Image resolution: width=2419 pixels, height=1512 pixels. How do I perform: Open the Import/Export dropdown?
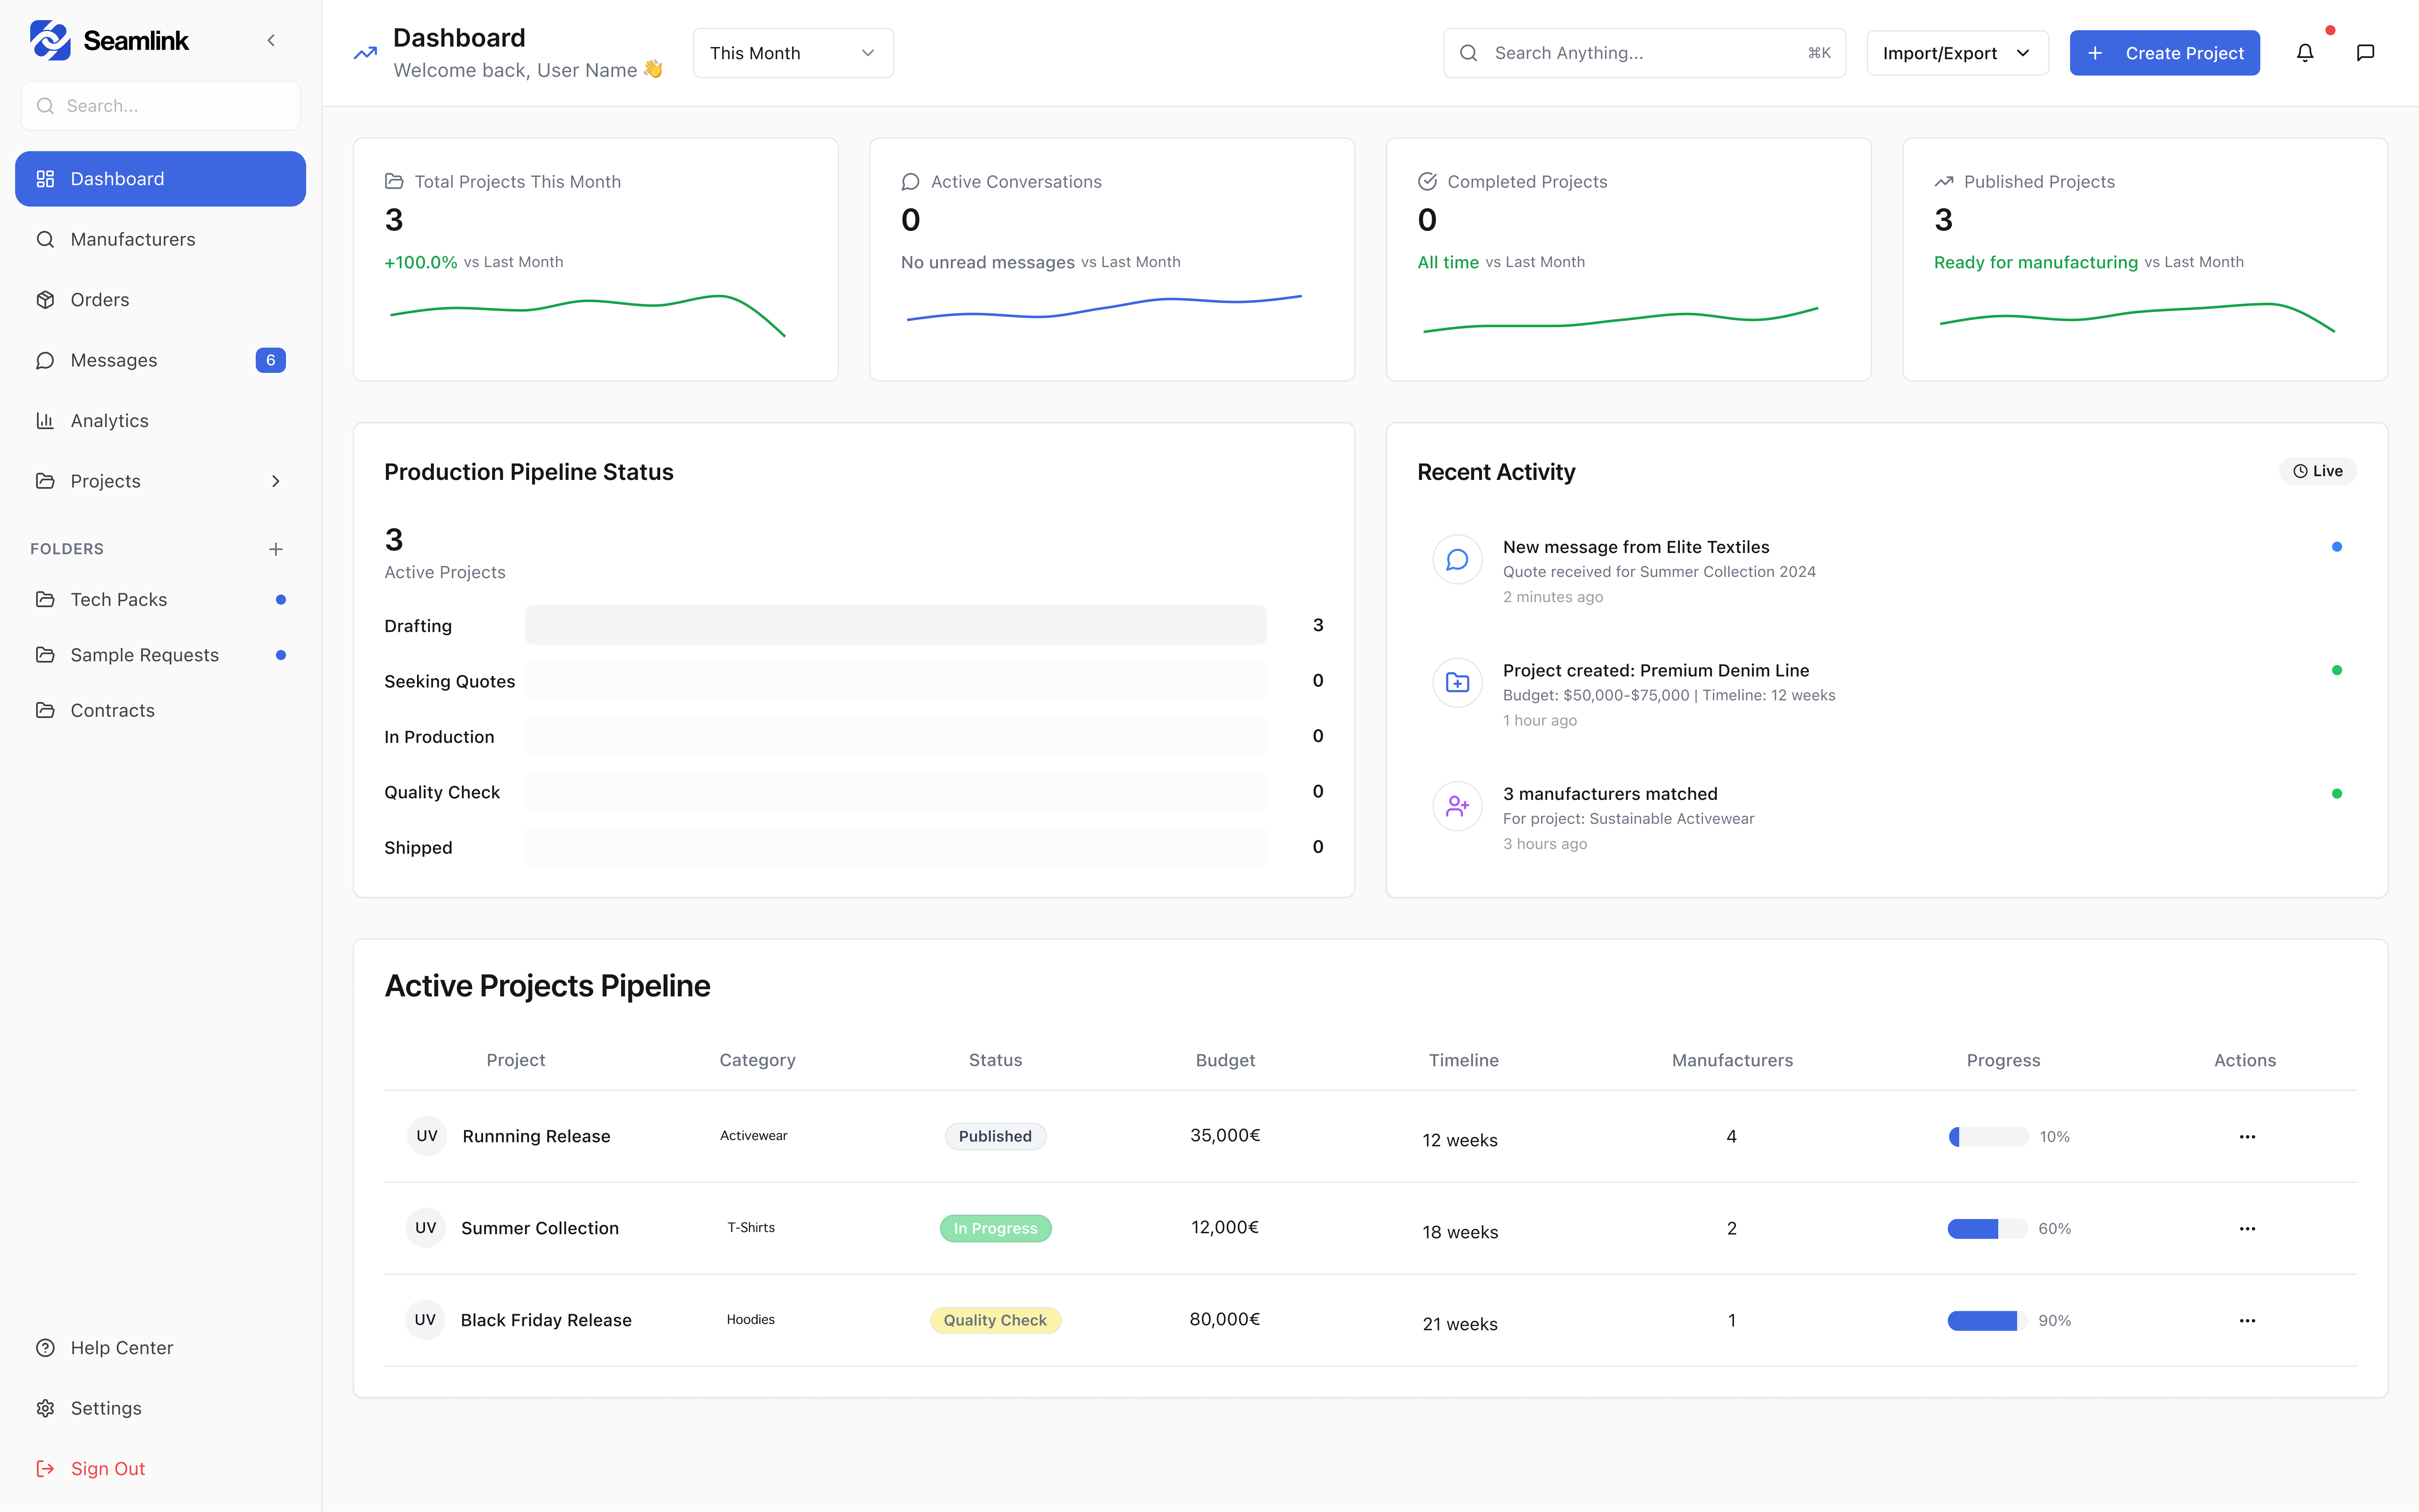coord(1956,53)
